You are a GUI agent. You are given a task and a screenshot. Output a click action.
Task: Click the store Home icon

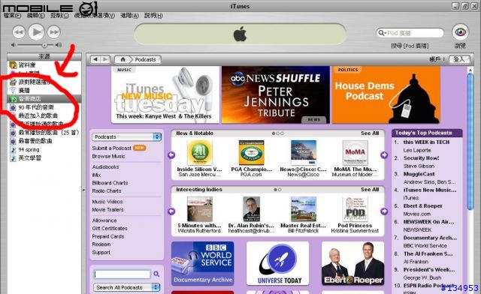click(x=123, y=59)
